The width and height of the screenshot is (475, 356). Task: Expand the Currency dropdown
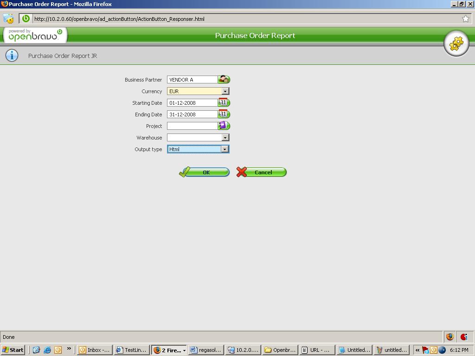[x=225, y=91]
